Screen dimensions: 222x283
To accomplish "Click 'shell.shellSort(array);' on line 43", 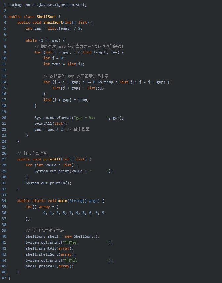I will [x=51, y=255].
